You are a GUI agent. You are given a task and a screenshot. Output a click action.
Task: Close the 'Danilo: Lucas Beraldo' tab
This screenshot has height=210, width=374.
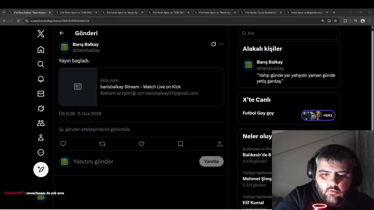(281, 13)
